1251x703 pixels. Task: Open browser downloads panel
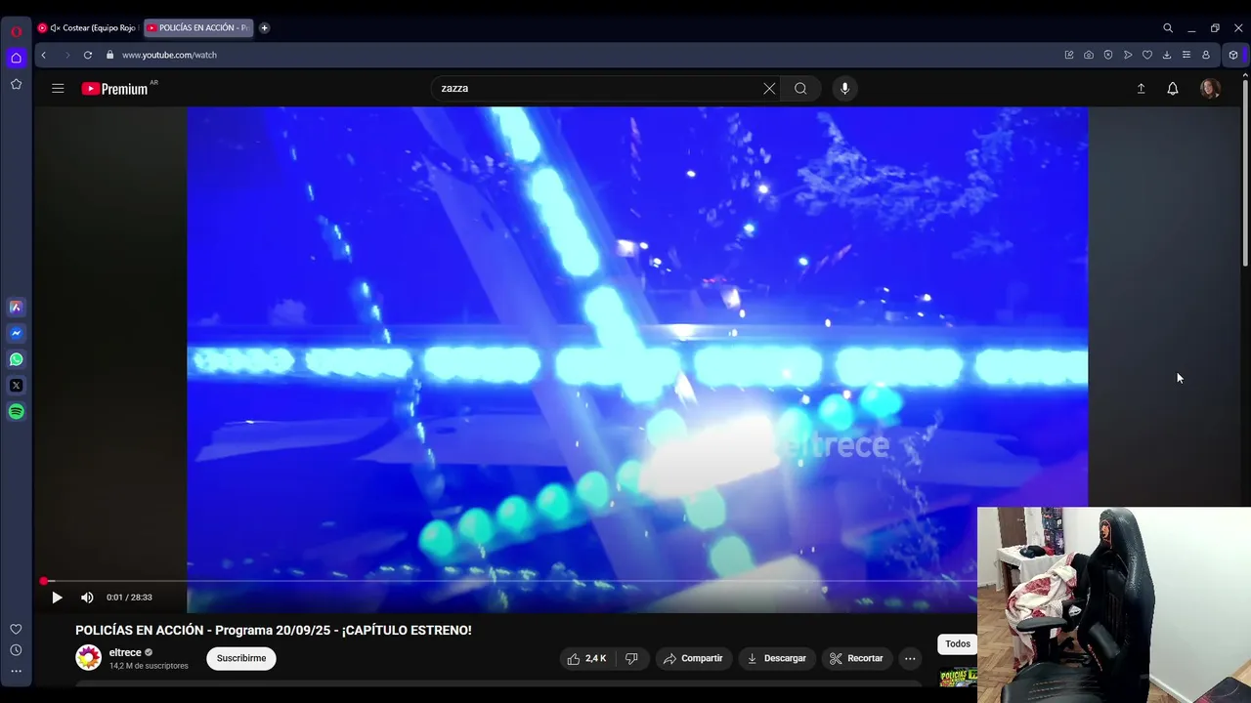click(x=1167, y=55)
